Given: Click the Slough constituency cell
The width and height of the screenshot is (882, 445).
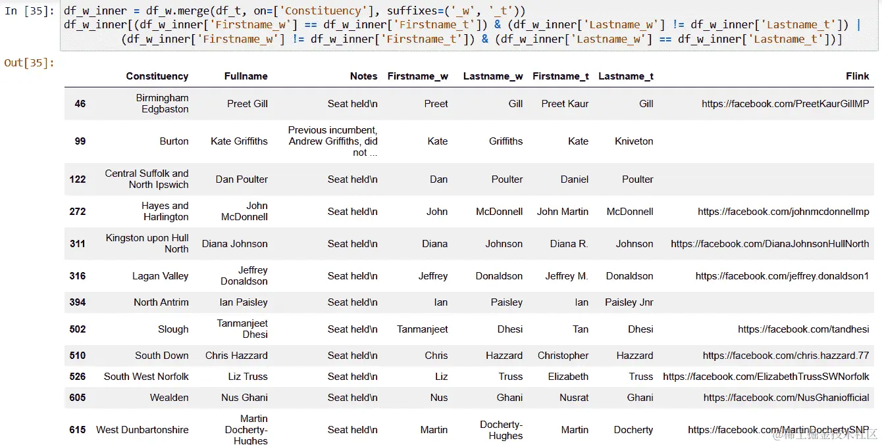Looking at the screenshot, I should (173, 329).
